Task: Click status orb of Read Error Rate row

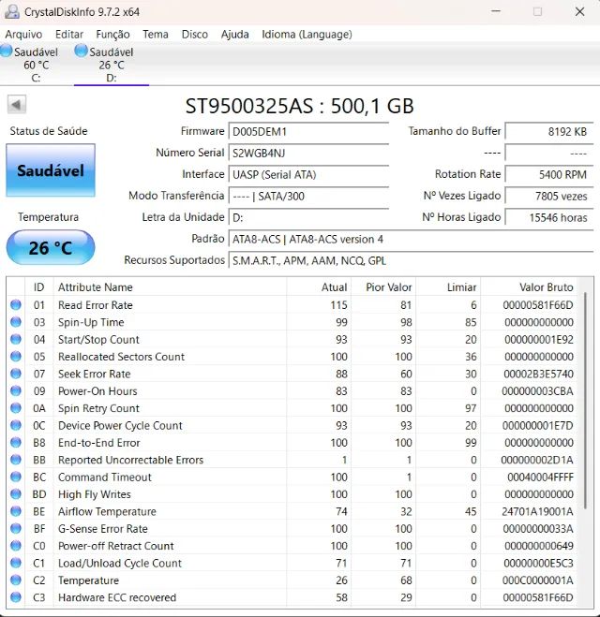Action: point(16,304)
